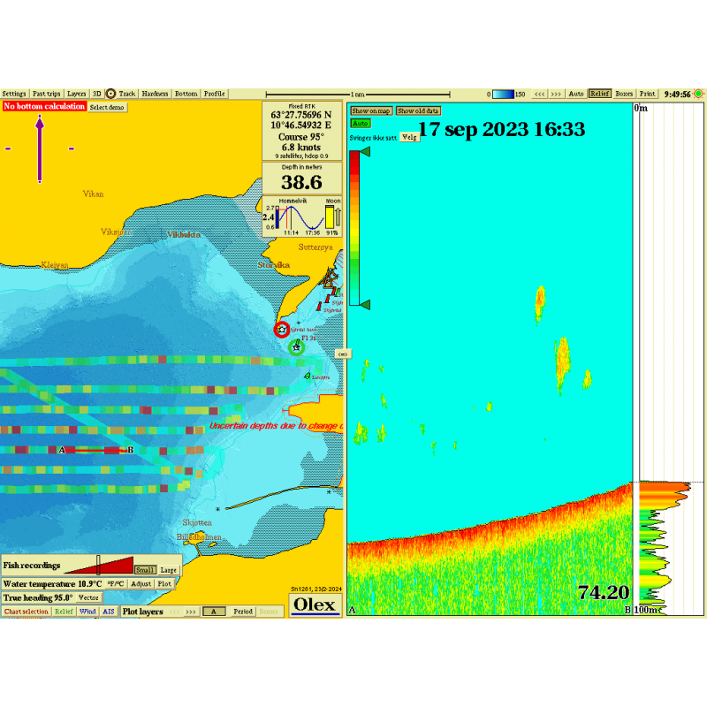The width and height of the screenshot is (707, 707).
Task: Open the Past trips menu
Action: click(x=47, y=93)
